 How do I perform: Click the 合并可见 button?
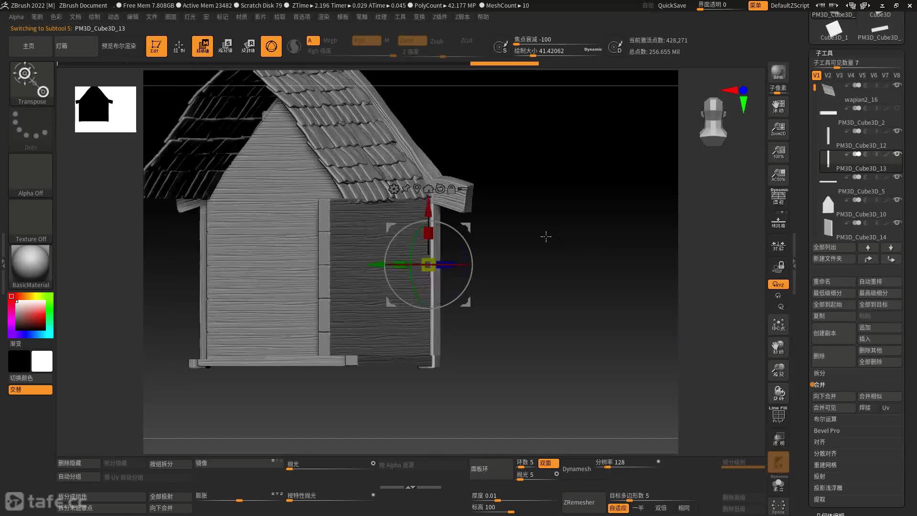click(x=834, y=408)
